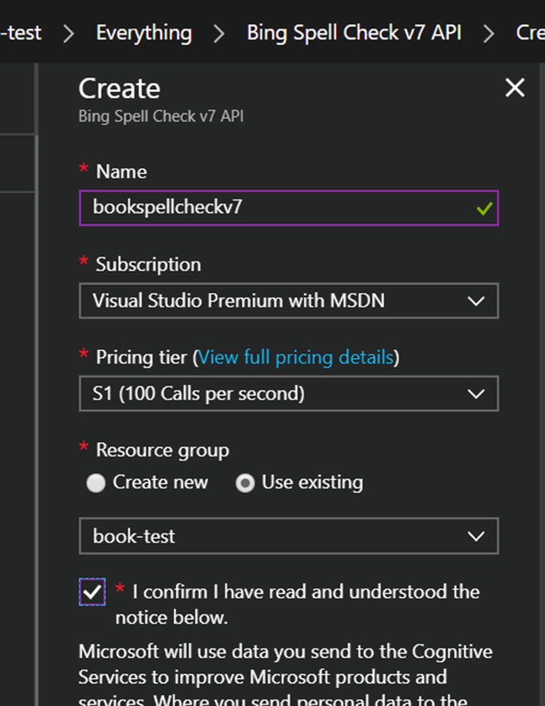The height and width of the screenshot is (706, 545).
Task: Go to the Everything breadcrumb
Action: [x=144, y=33]
